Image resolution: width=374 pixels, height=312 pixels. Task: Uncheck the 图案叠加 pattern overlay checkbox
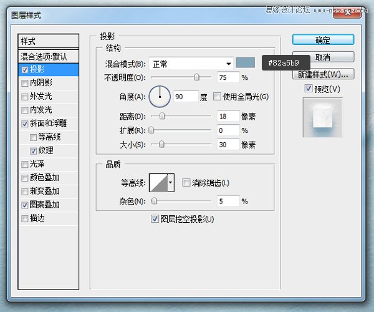(x=25, y=205)
